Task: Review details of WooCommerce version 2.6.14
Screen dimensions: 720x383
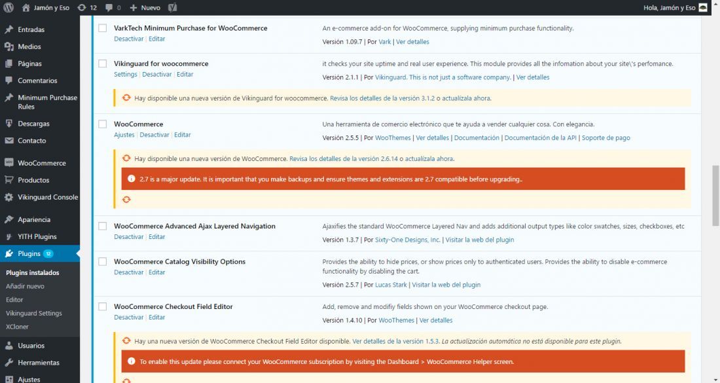Action: 344,159
